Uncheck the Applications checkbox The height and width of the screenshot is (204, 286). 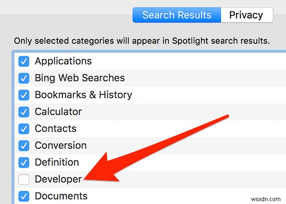24,61
